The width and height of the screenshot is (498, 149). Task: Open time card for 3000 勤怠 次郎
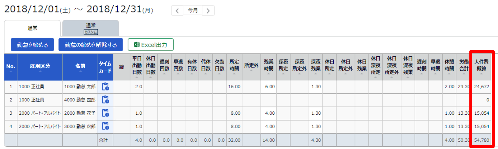106,126
